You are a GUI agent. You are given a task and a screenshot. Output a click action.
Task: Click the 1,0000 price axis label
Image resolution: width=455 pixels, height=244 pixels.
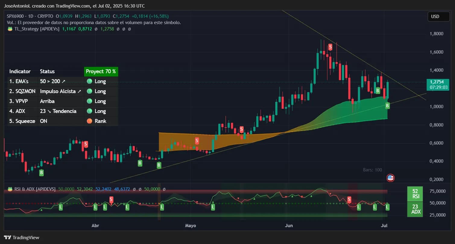click(x=436, y=107)
